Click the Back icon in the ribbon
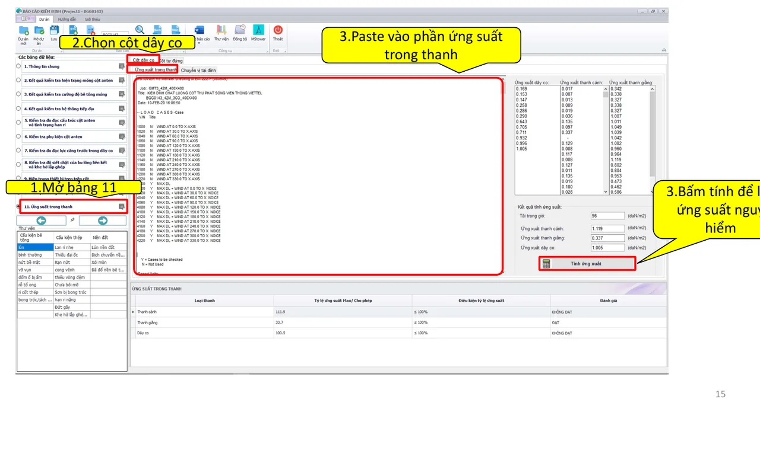Viewport: 760px width, 460px height. [x=158, y=30]
